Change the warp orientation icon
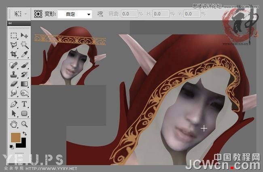 [100, 14]
